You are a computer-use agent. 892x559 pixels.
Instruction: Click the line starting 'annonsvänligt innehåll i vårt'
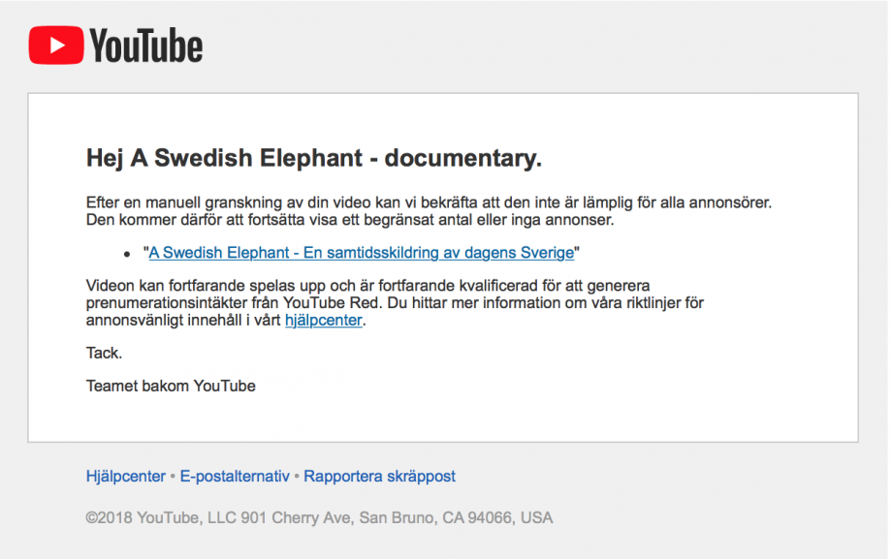tap(226, 320)
